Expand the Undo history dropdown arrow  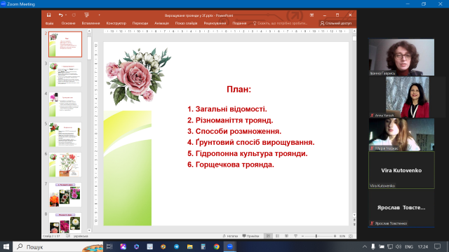click(66, 15)
